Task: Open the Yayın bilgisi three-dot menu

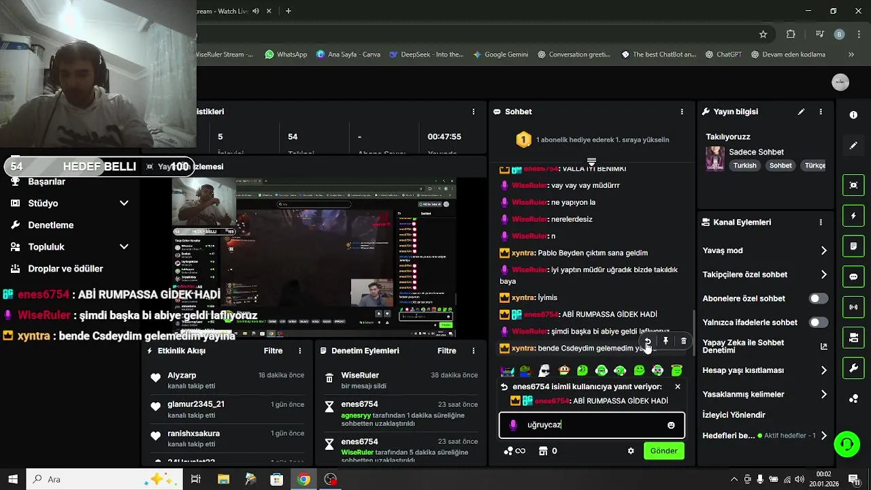Action: (x=821, y=112)
